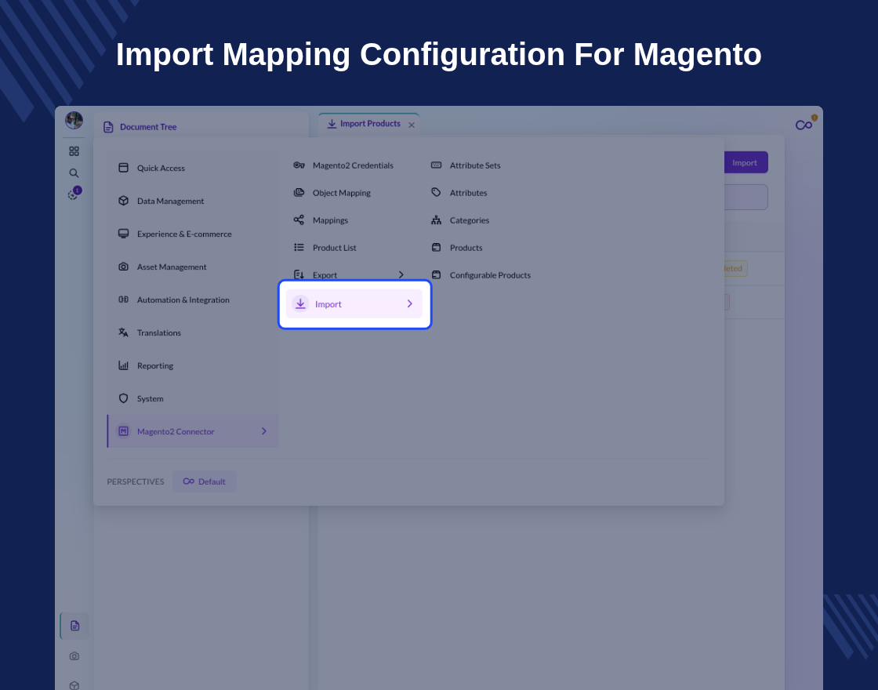Click the Import download arrow icon
The image size is (878, 690).
[301, 303]
